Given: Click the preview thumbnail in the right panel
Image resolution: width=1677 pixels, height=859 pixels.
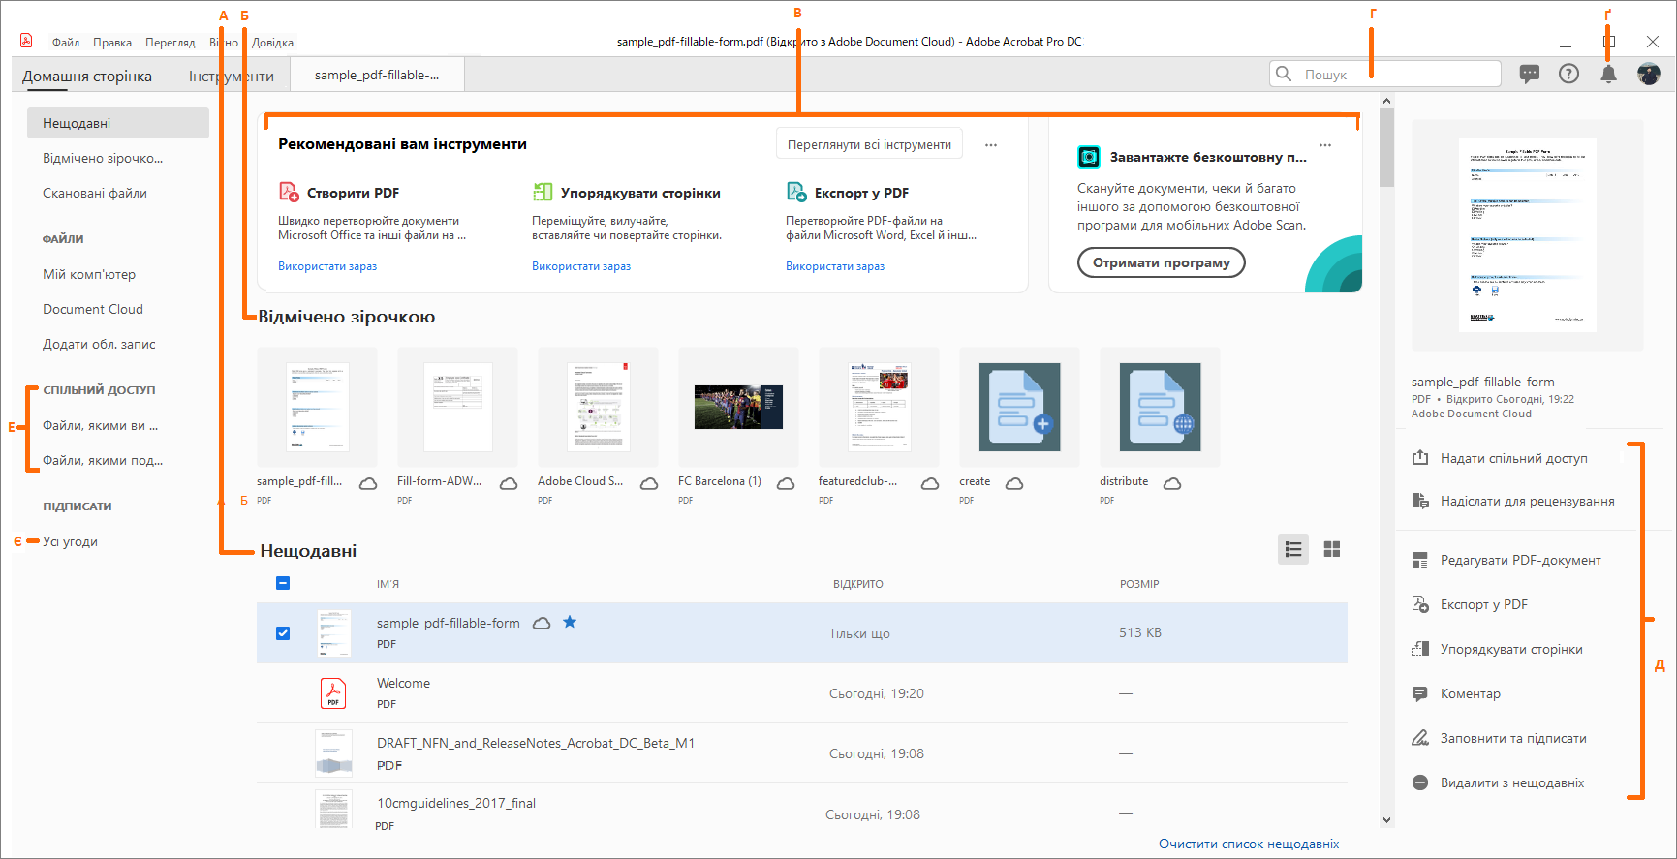Looking at the screenshot, I should click(x=1528, y=235).
